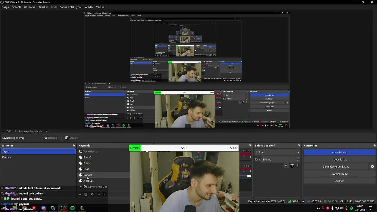This screenshot has height=212, width=377.
Task: Decrease Süre duration with down arrow
Action: coord(298,161)
